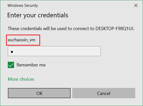
Task: Dismiss the prompt with Cancel button
Action: click(104, 93)
